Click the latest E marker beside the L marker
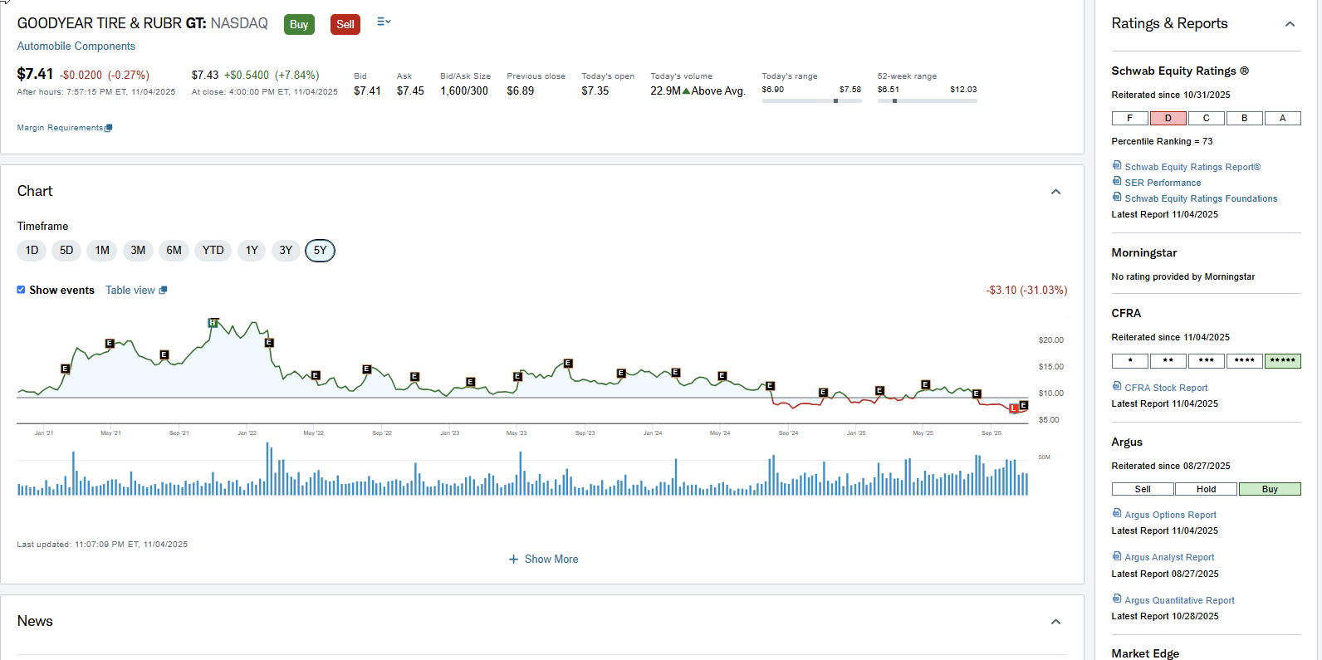The image size is (1322, 660). click(x=1024, y=405)
